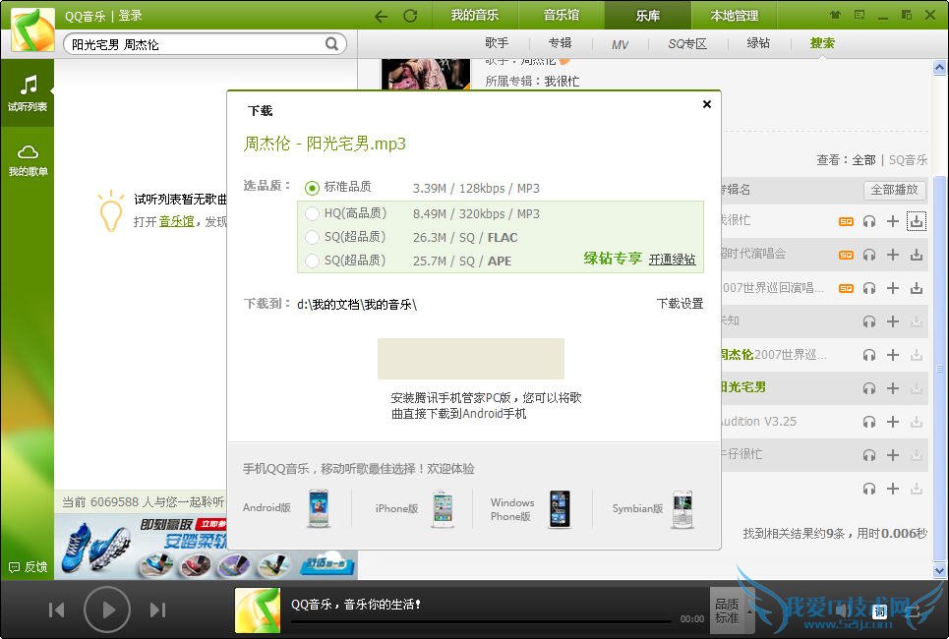The width and height of the screenshot is (949, 639).
Task: Close the 下载 dialog
Action: tap(706, 104)
